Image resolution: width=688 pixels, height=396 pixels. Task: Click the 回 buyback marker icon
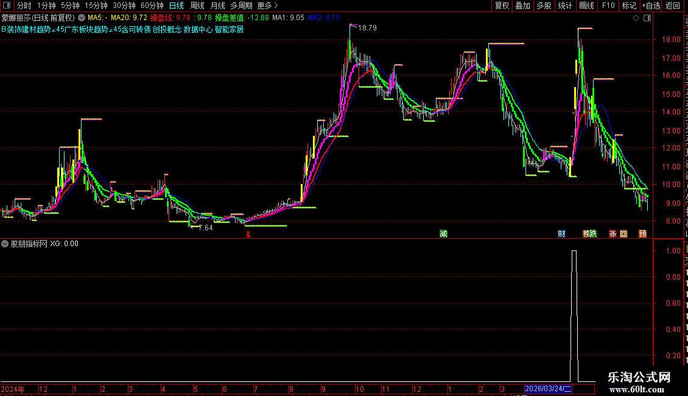[x=623, y=233]
